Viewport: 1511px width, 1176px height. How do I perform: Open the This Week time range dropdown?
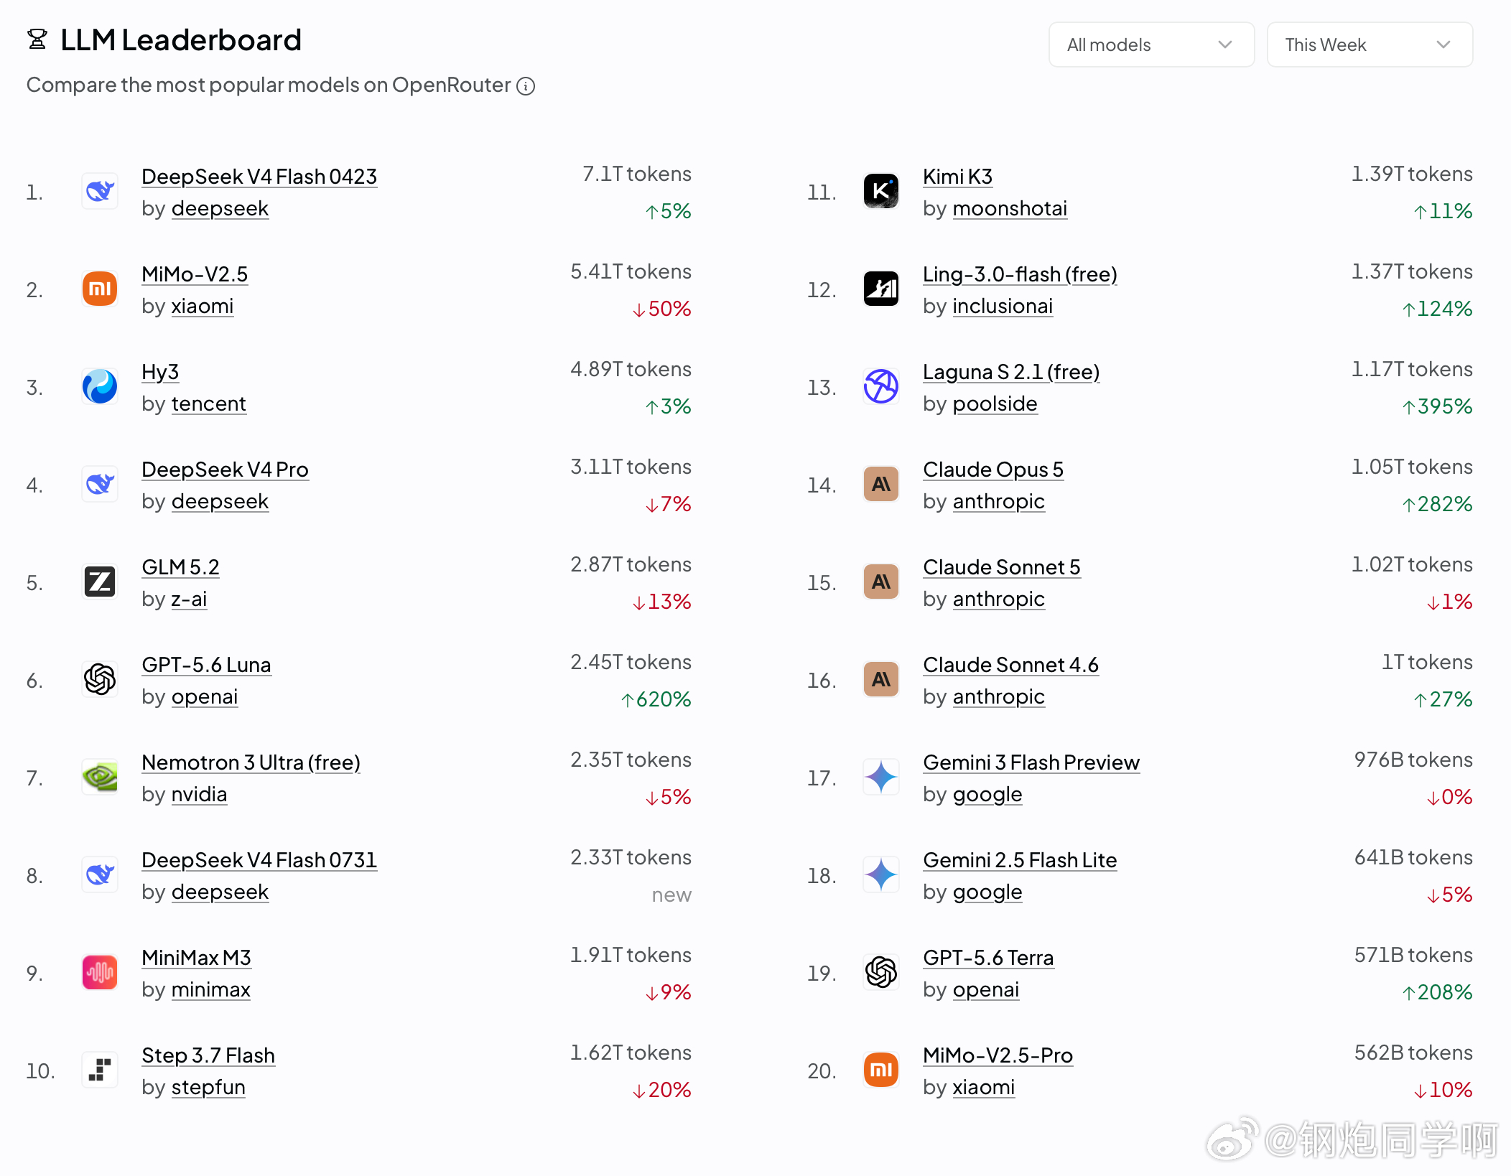tap(1370, 45)
